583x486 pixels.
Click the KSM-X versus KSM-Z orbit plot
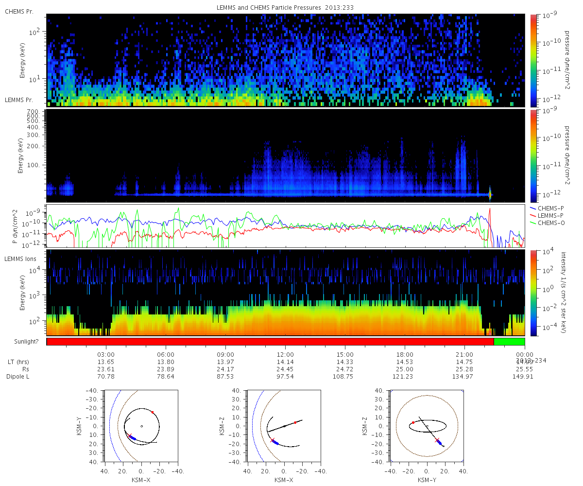284,425
